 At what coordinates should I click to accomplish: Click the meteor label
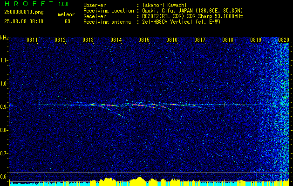(x=66, y=15)
